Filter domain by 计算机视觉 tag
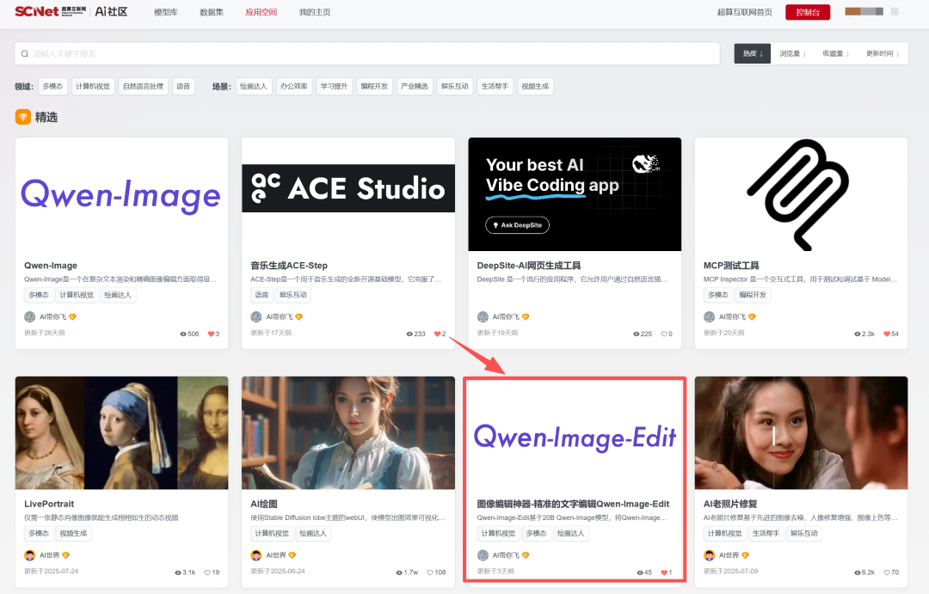929x594 pixels. pyautogui.click(x=93, y=87)
